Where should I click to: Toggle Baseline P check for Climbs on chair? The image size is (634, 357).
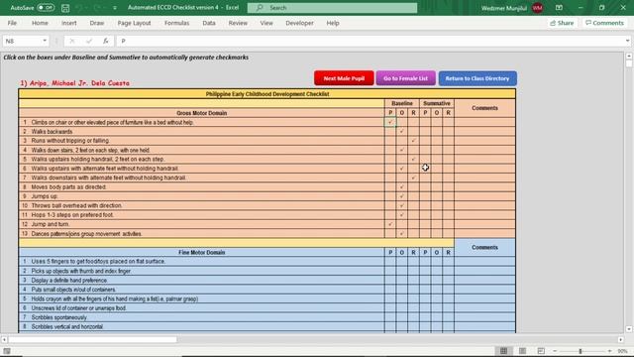pos(390,122)
